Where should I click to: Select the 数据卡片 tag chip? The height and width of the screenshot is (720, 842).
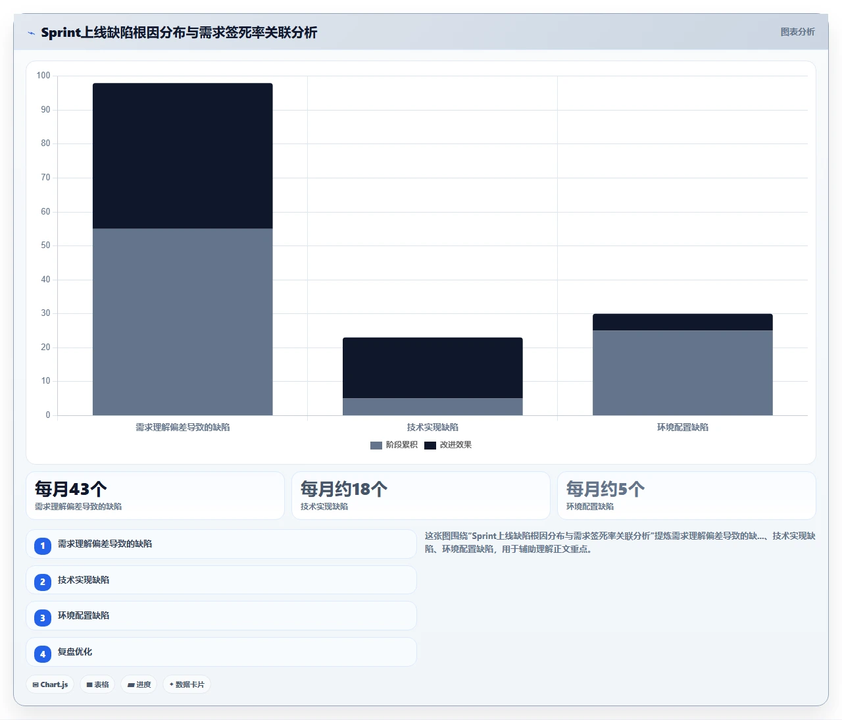pyautogui.click(x=187, y=684)
